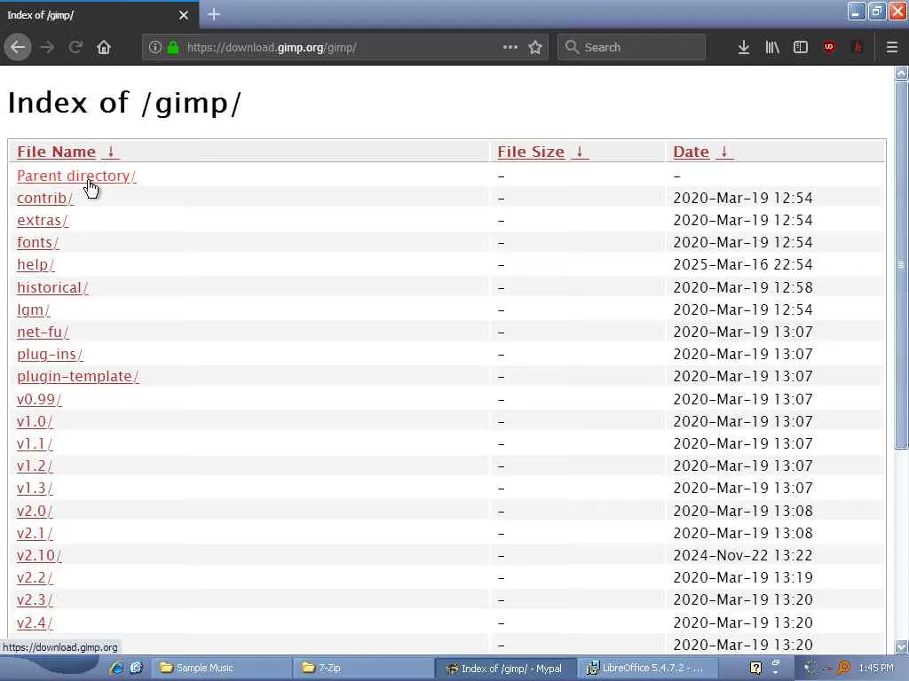This screenshot has height=681, width=909.
Task: Open the page actions three-dots menu
Action: 510,48
